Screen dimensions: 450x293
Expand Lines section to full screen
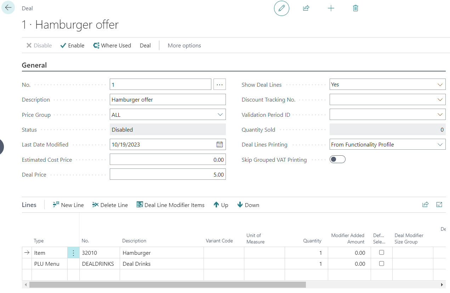439,205
